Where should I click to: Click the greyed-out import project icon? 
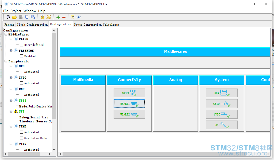point(21,17)
